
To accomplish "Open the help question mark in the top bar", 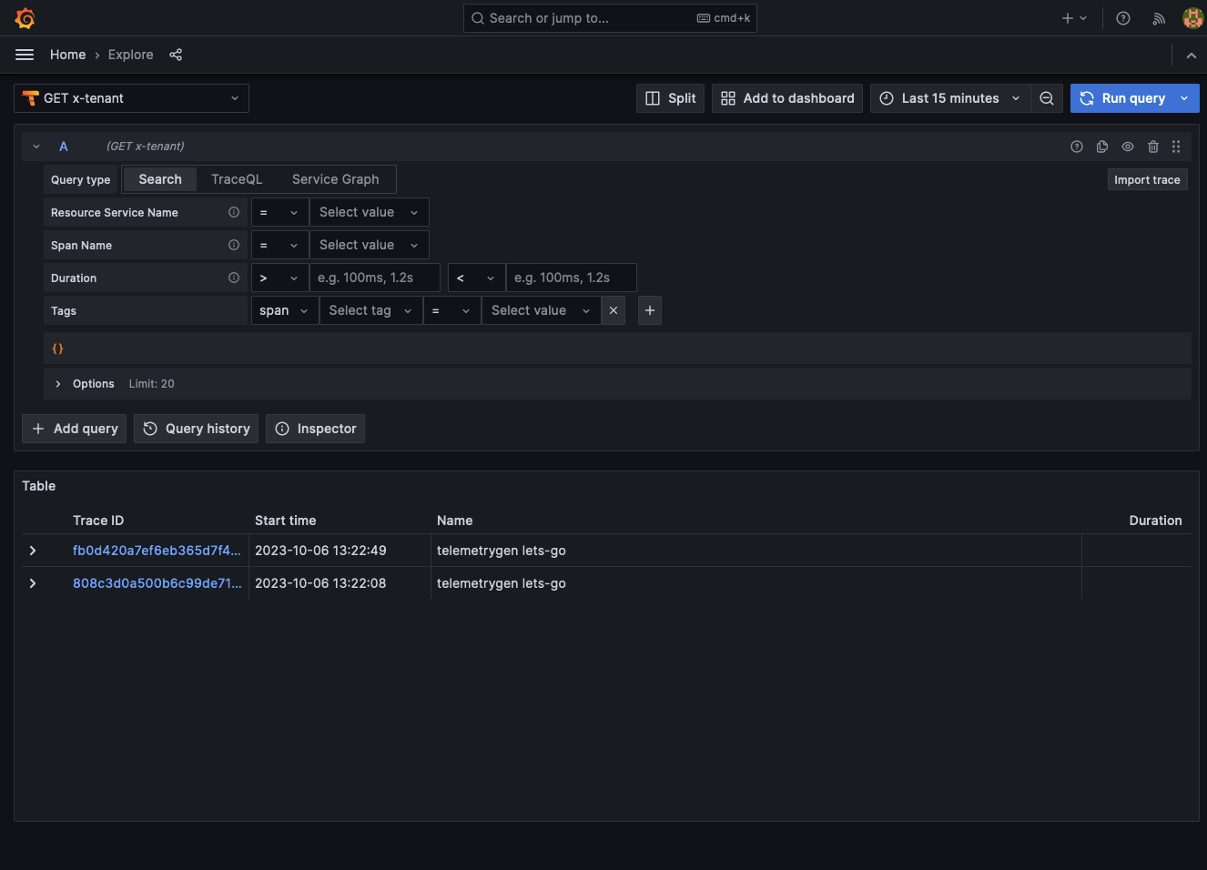I will (x=1122, y=17).
